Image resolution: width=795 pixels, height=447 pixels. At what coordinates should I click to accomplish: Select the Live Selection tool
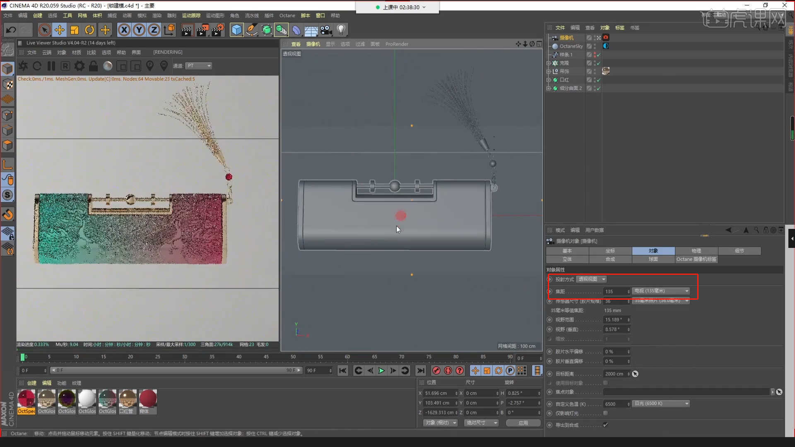coord(44,30)
